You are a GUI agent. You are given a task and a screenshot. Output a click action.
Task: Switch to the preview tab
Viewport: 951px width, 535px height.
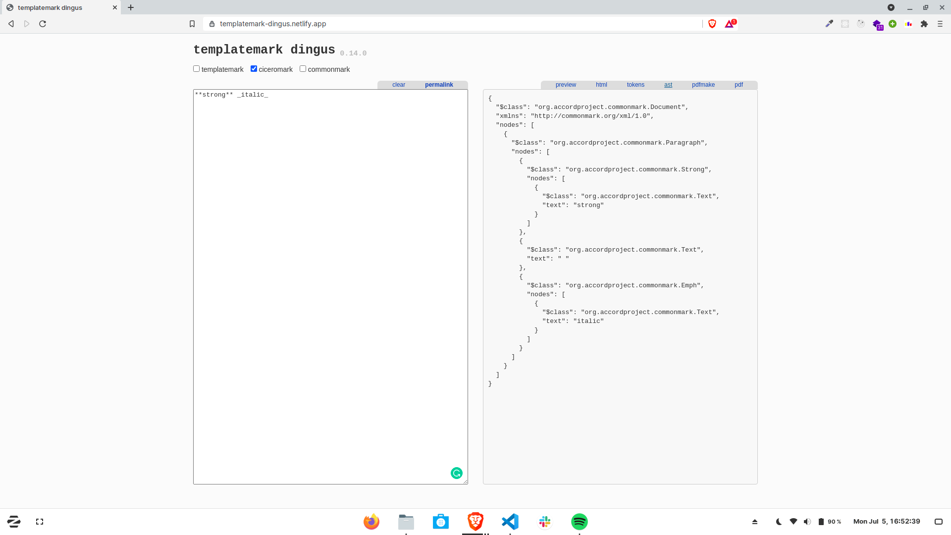[566, 85]
